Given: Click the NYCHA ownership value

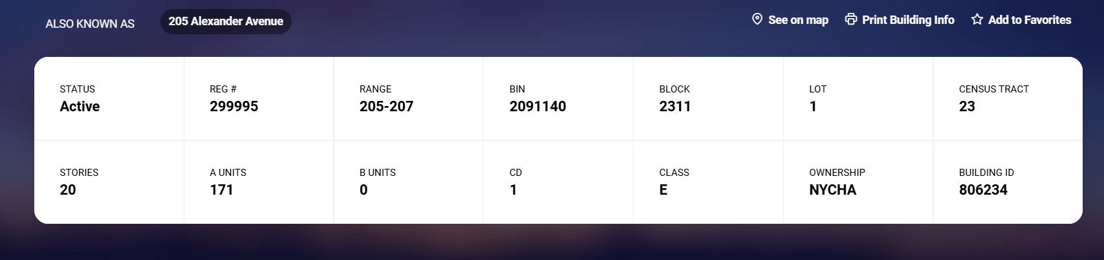Looking at the screenshot, I should (832, 190).
